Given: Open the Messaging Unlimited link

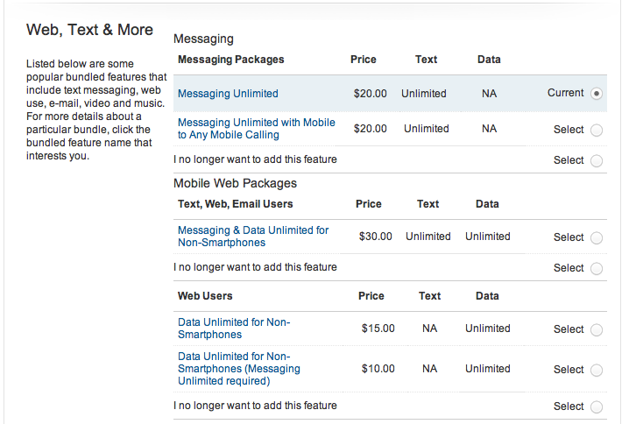Looking at the screenshot, I should click(228, 94).
